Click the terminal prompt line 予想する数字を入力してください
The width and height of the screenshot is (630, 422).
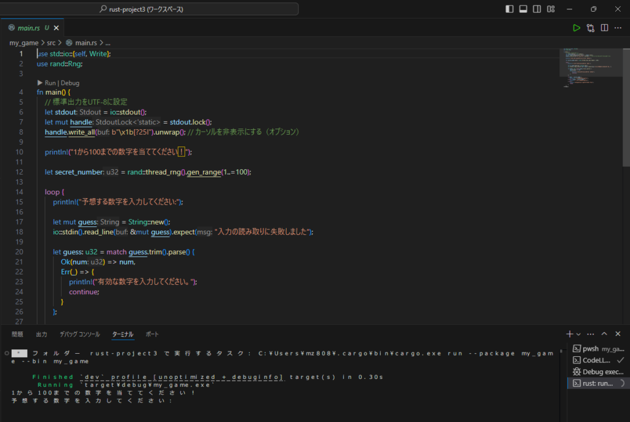[x=92, y=400]
